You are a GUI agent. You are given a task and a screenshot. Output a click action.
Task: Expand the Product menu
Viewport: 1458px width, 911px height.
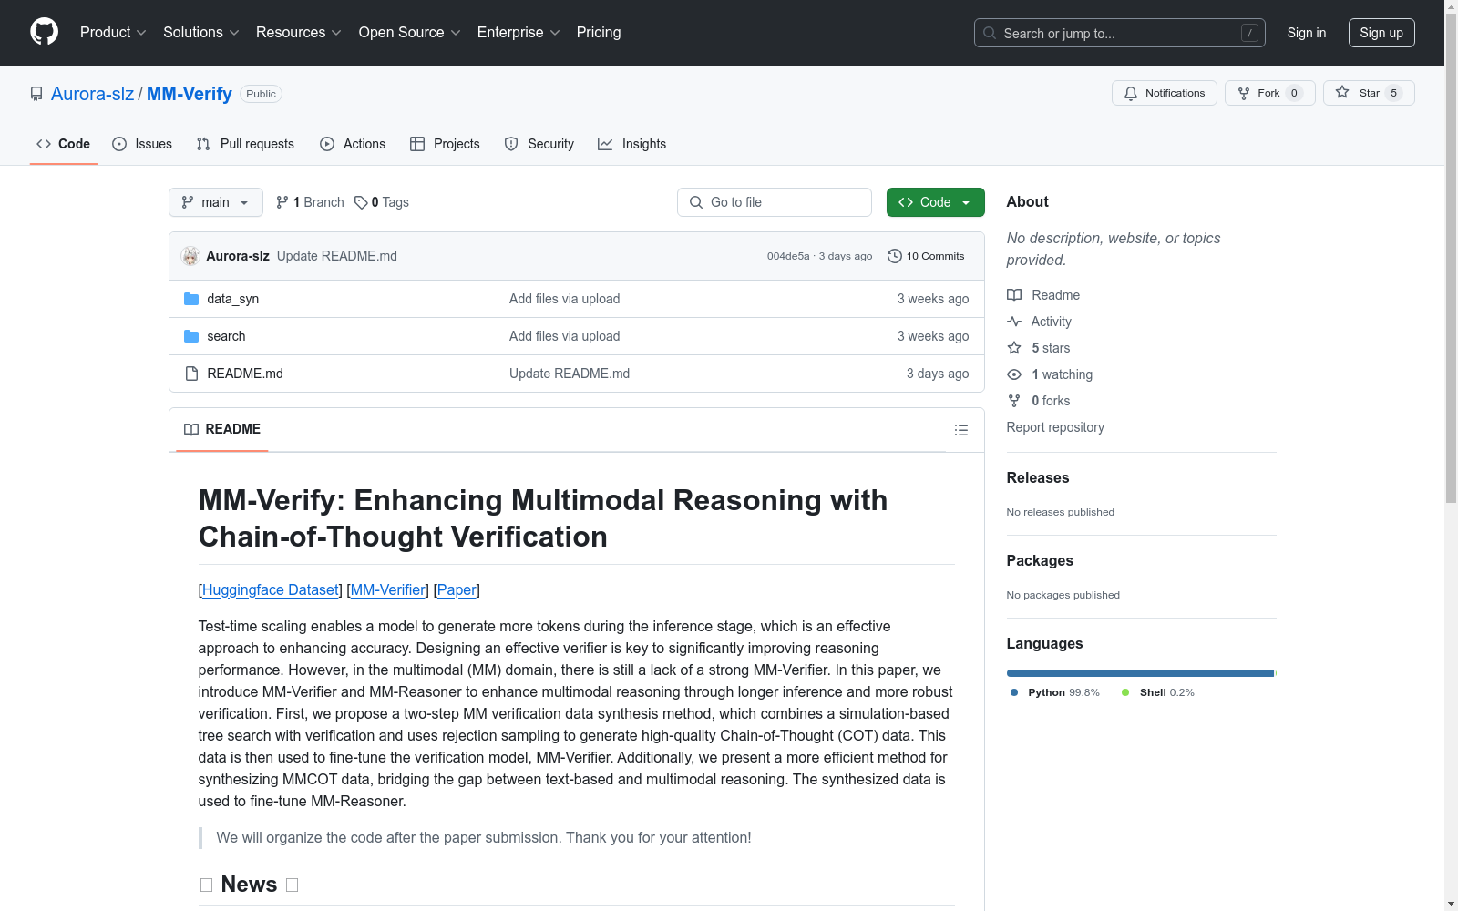tap(113, 32)
